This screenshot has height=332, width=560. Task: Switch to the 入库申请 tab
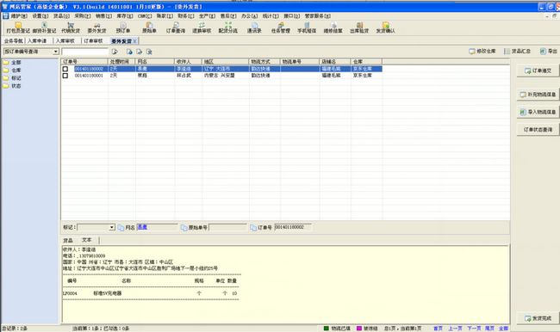[37, 41]
